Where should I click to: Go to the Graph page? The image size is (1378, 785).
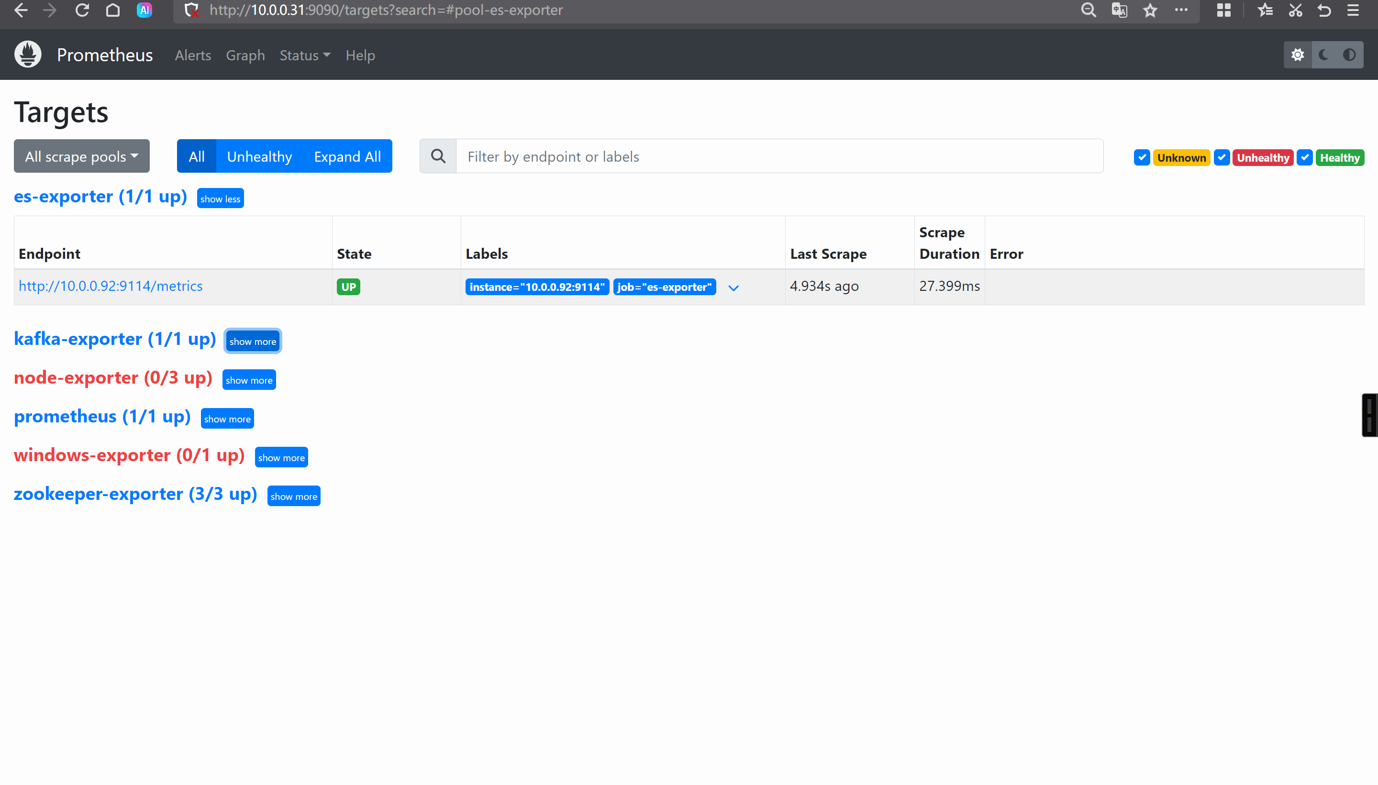[245, 55]
